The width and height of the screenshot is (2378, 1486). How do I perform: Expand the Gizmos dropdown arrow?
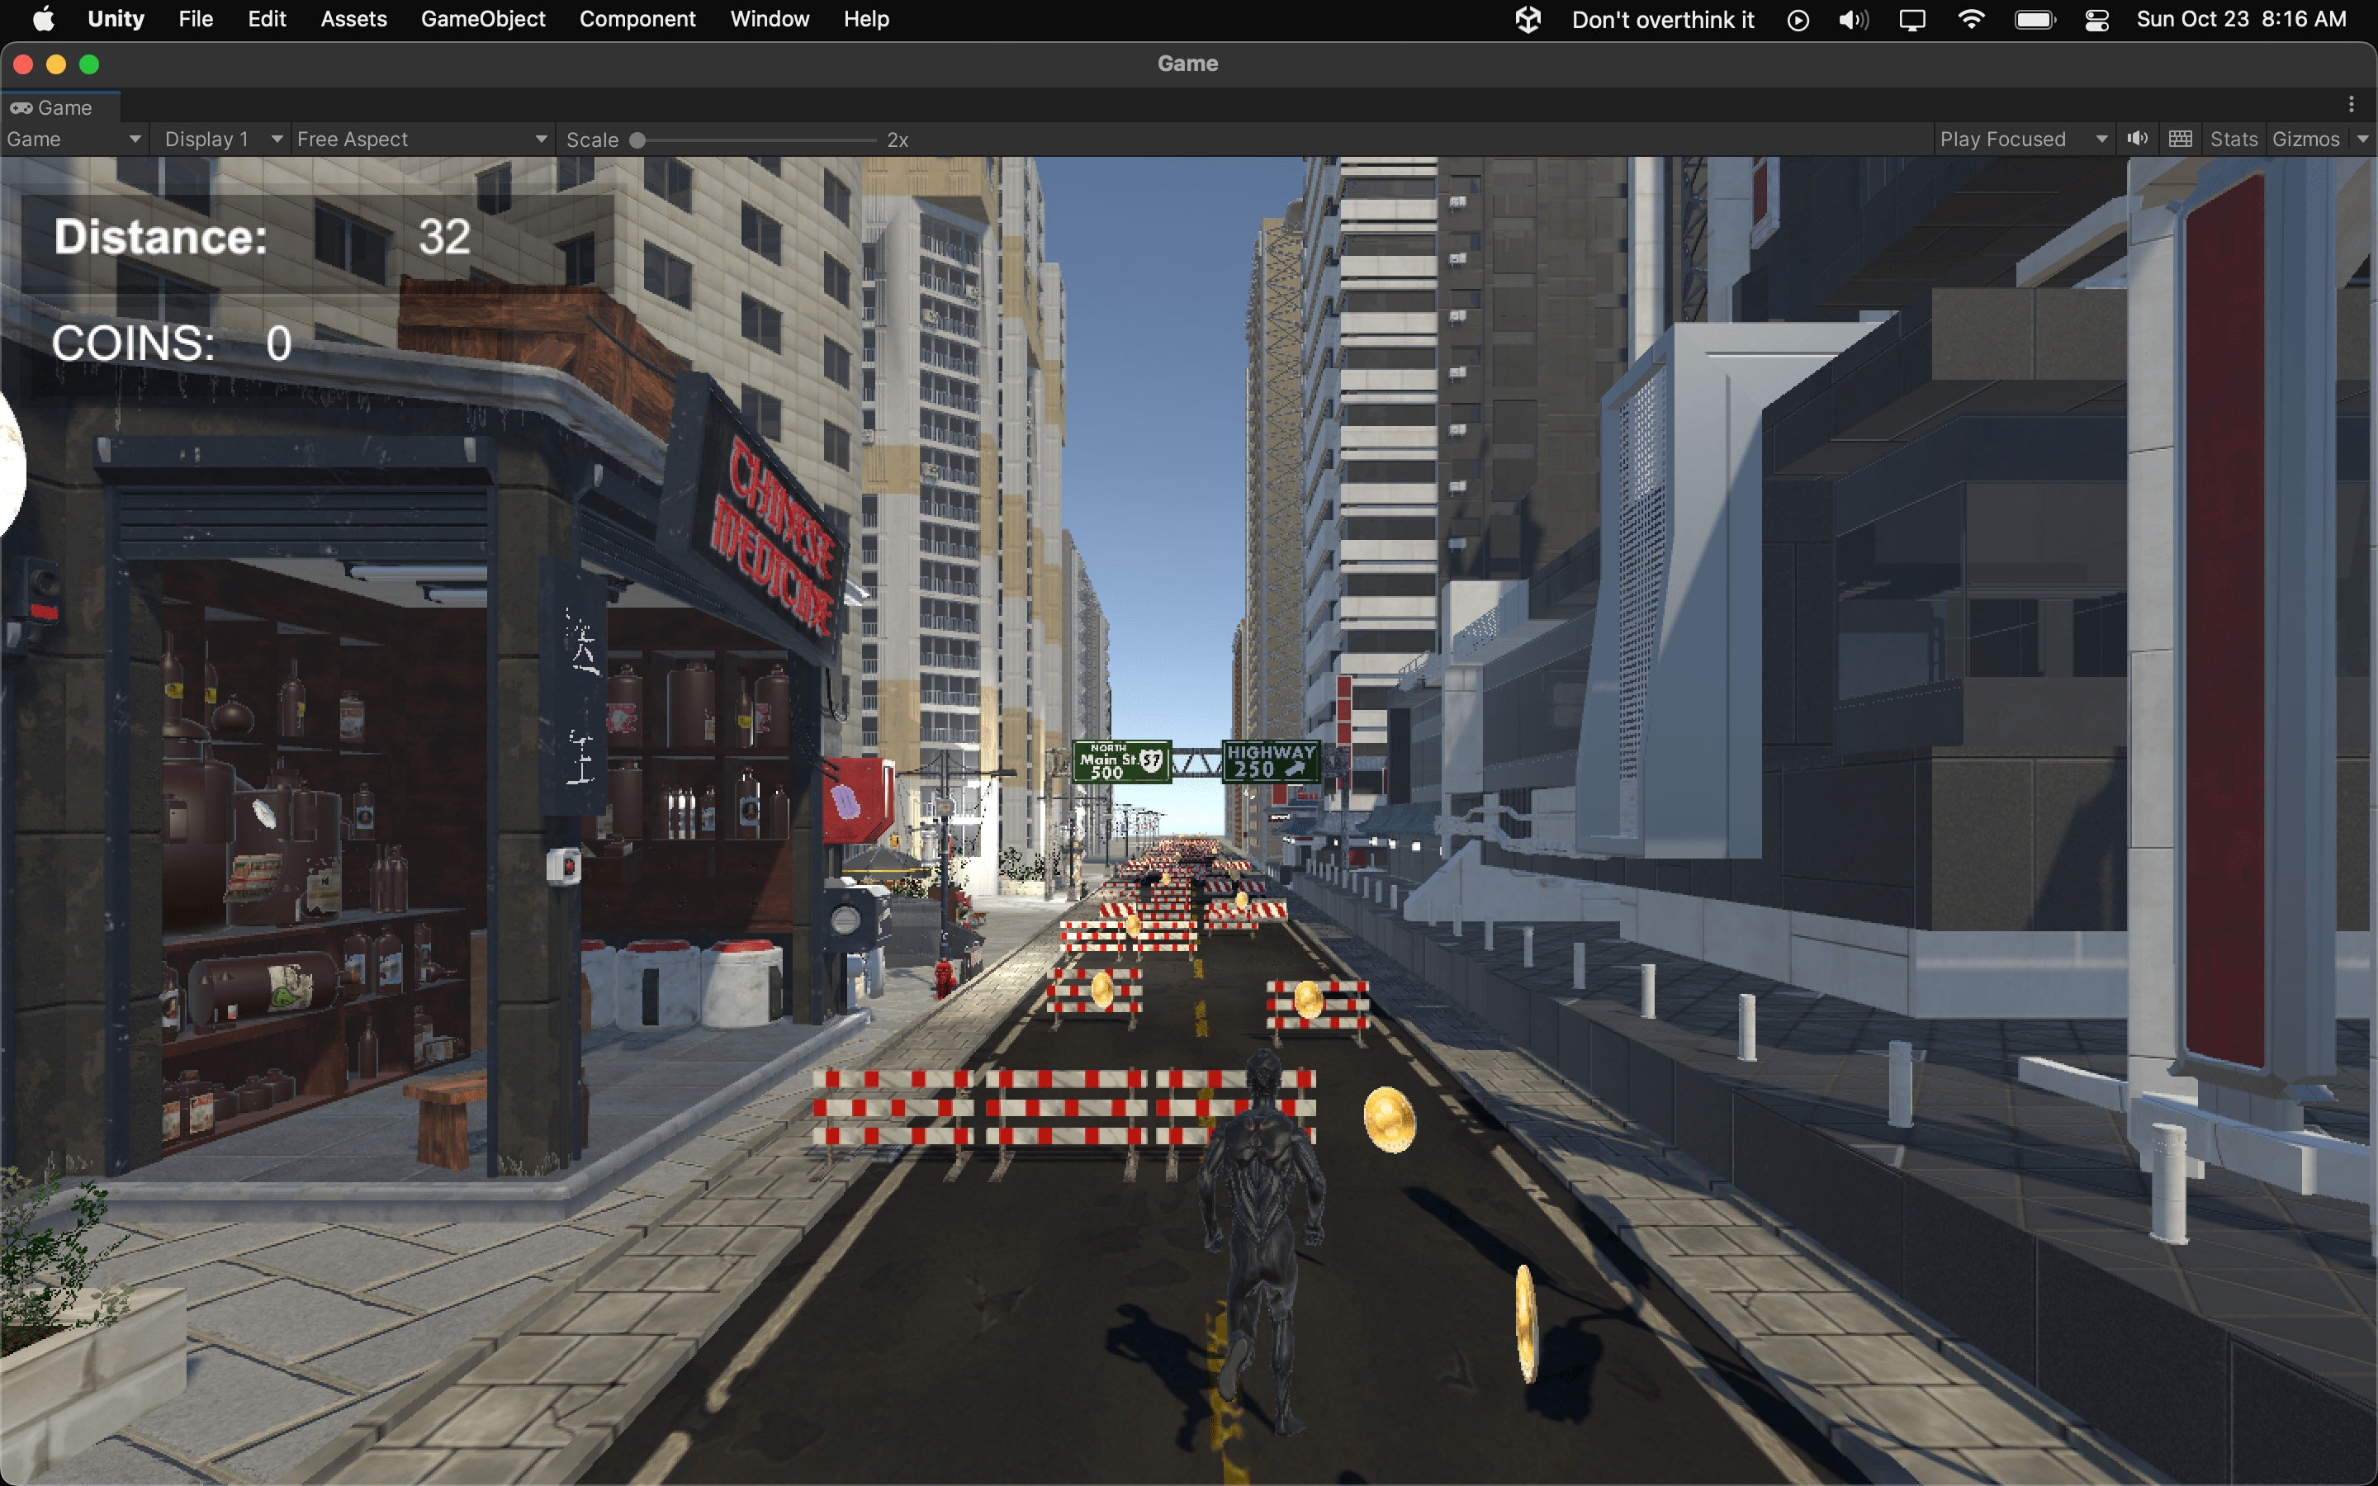click(x=2362, y=139)
